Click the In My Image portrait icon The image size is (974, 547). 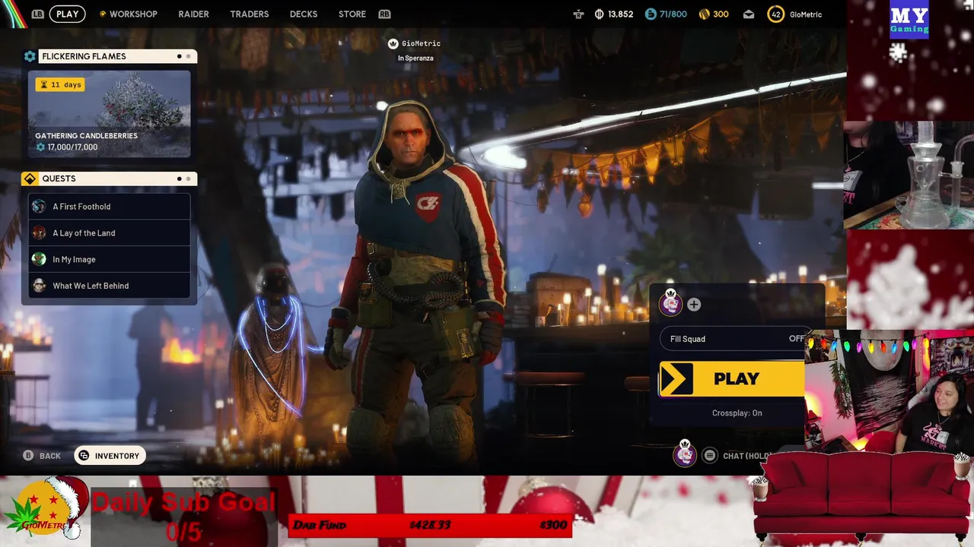click(39, 259)
